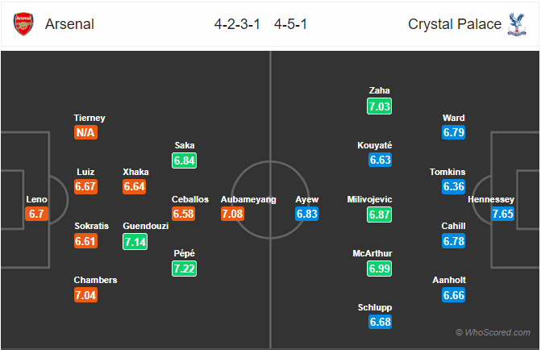
Task: Click the 4-2-3-1 formation label
Action: 237,24
